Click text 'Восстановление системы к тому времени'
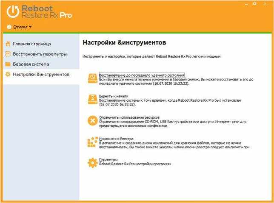 133,100
